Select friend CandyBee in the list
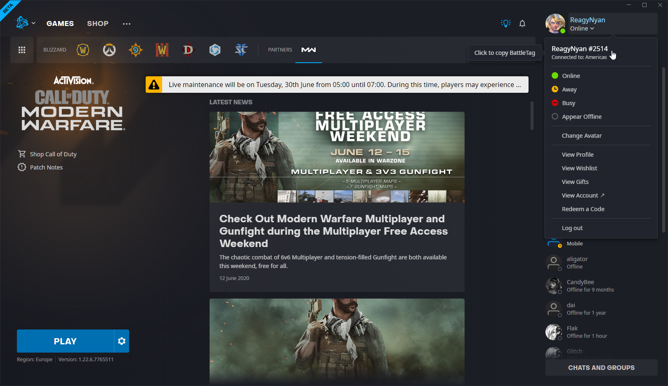 [601, 286]
